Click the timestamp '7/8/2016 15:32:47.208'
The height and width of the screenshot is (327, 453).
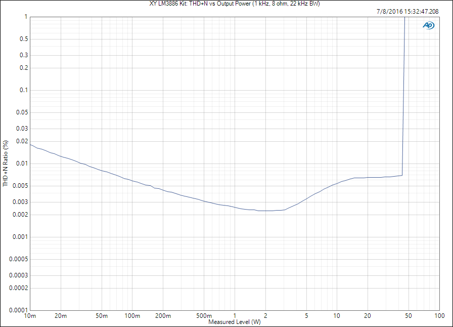[x=407, y=12]
